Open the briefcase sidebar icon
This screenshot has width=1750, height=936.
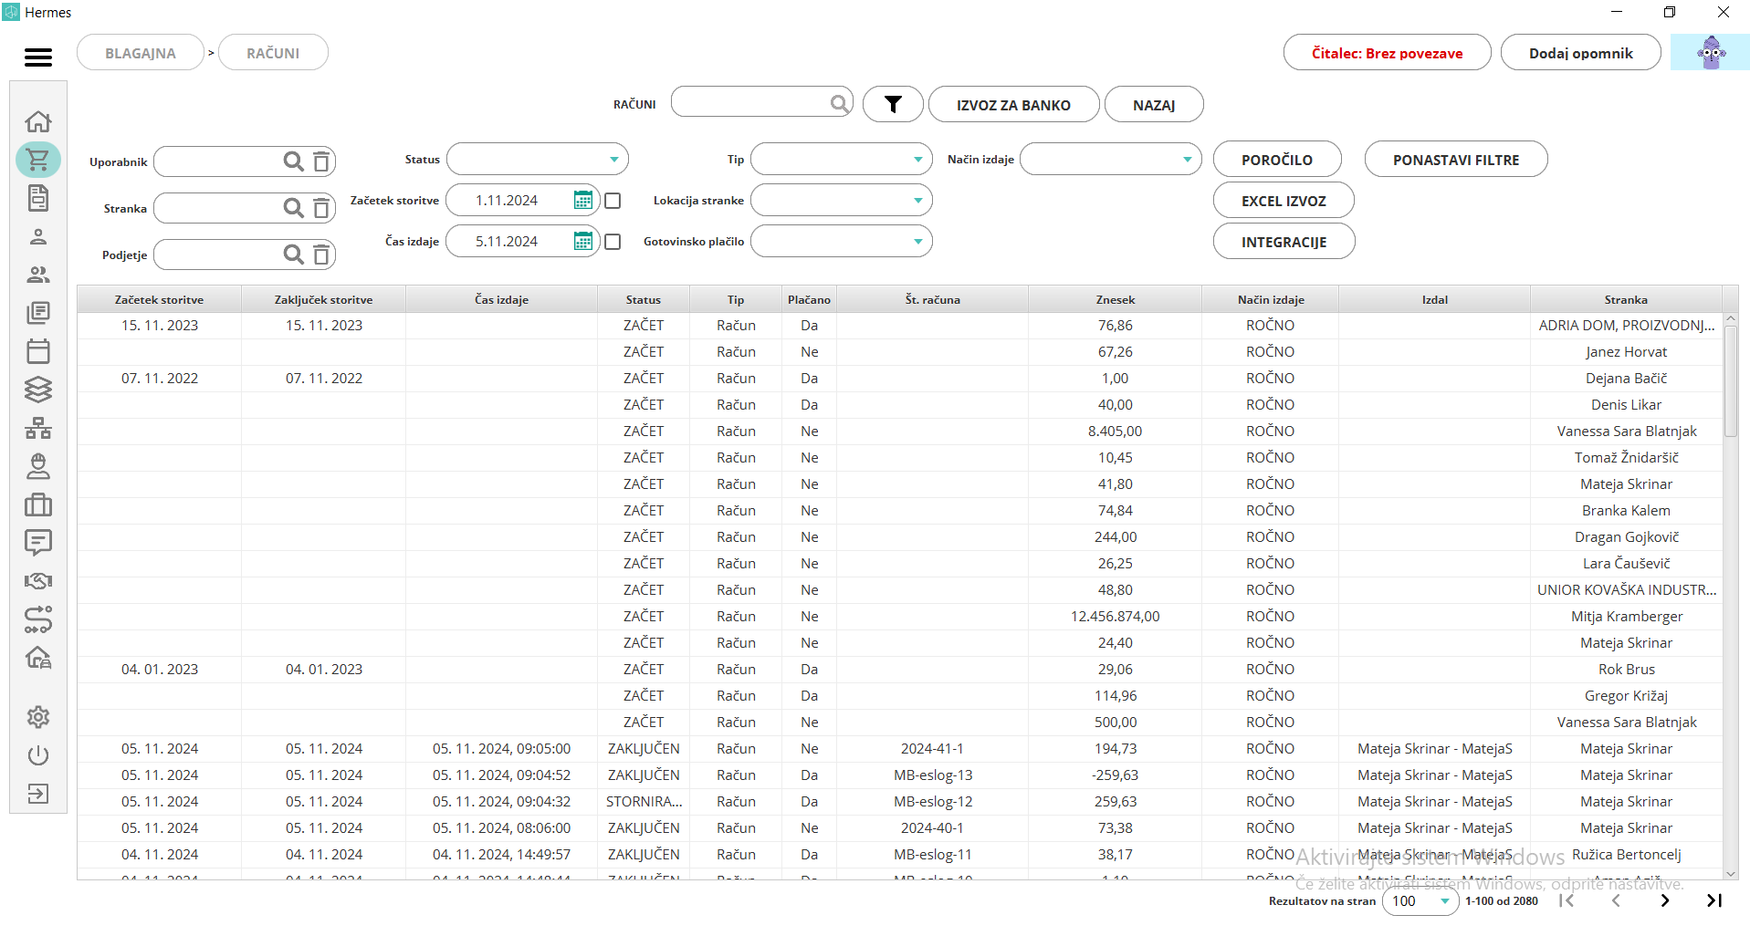coord(38,504)
